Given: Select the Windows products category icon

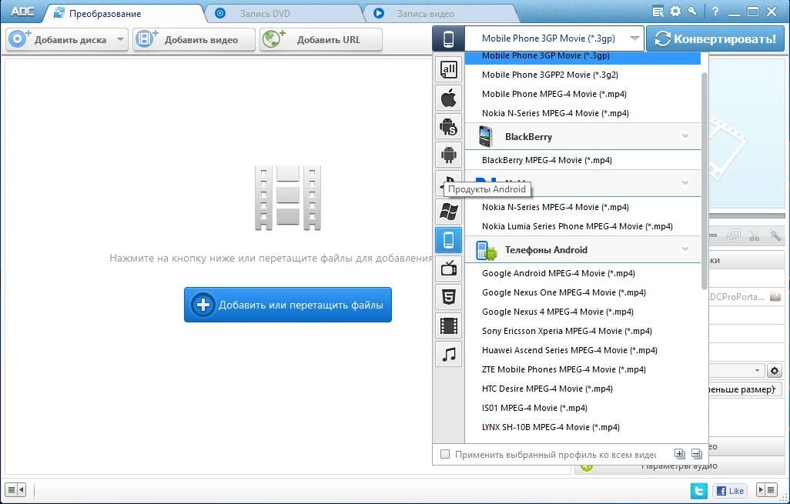Looking at the screenshot, I should tap(448, 212).
